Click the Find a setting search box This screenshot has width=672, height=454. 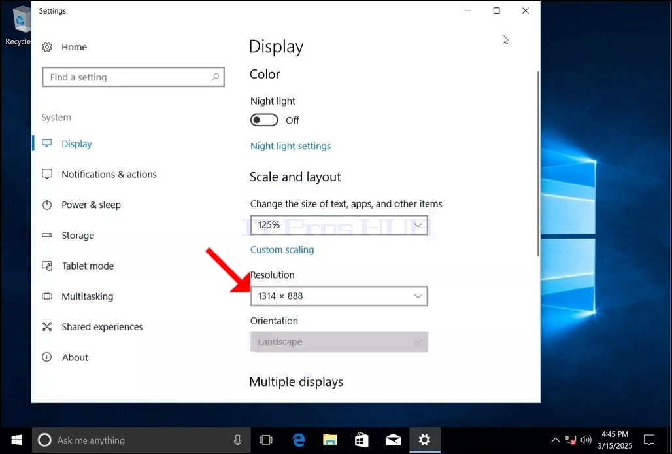click(x=133, y=77)
